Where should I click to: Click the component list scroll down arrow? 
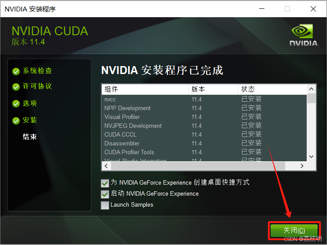pos(312,156)
